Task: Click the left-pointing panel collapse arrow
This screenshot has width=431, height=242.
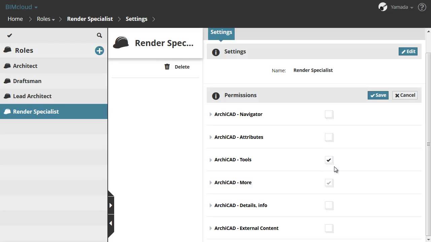Action: 111,223
